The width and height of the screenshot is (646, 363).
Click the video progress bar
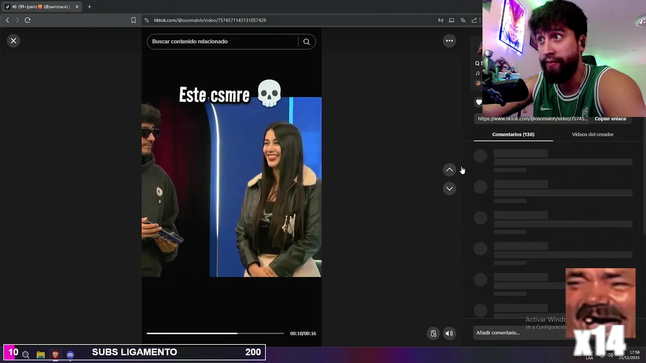click(x=216, y=333)
